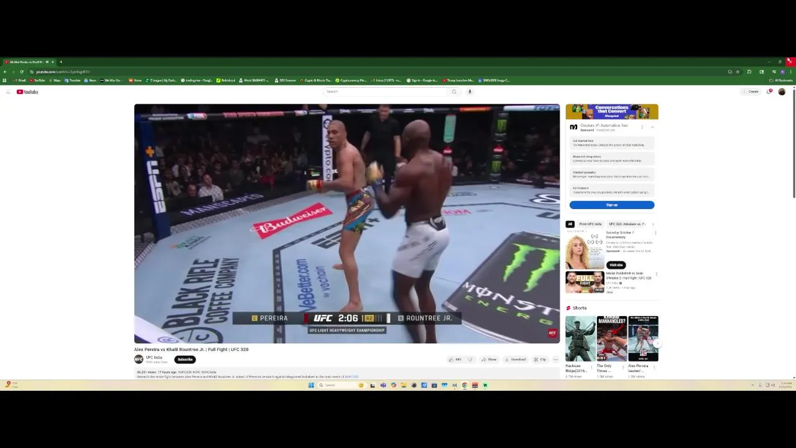Viewport: 796px width, 448px height.
Task: Open options for Merab Dvalishvili video
Action: pyautogui.click(x=655, y=274)
